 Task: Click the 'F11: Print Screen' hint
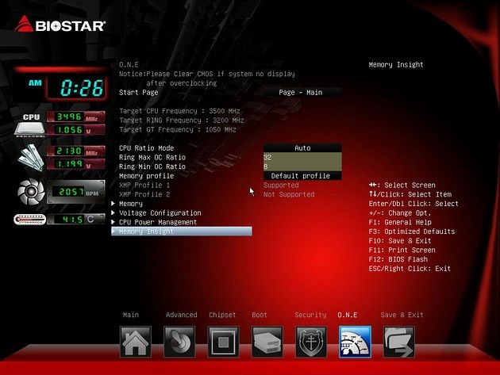point(402,250)
